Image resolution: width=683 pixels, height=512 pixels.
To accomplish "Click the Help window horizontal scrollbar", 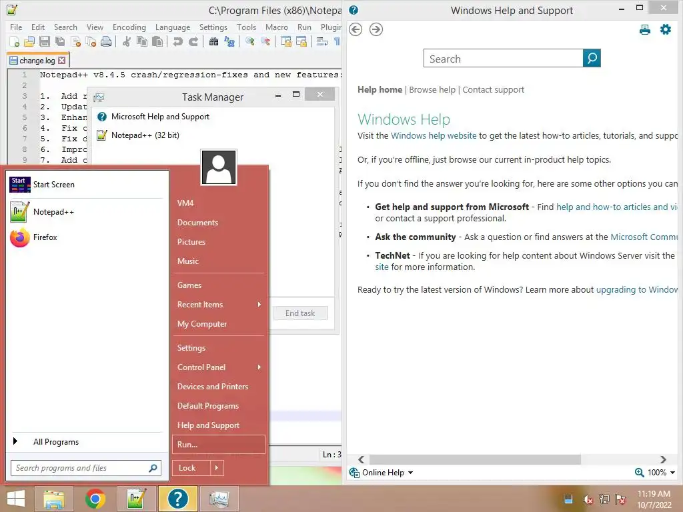I will pos(475,459).
